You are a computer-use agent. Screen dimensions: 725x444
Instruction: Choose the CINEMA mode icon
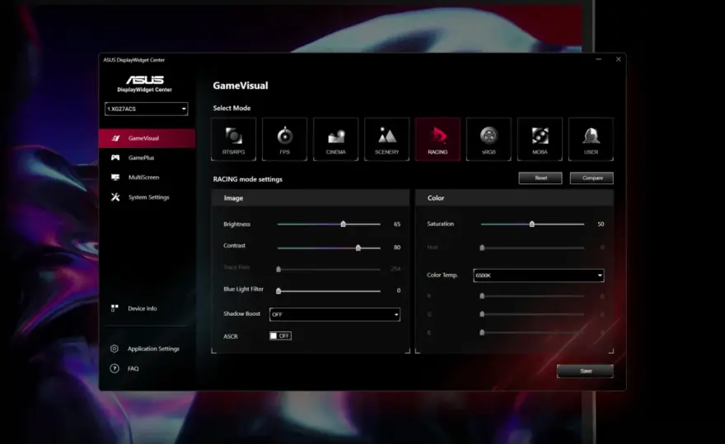[335, 139]
